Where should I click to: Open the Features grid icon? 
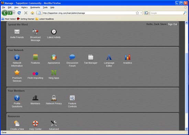[x=35, y=57]
